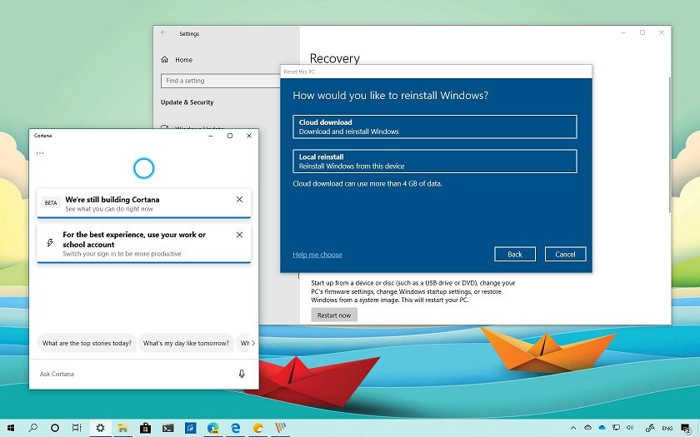
Task: Open Microsoft Store from the taskbar
Action: click(x=145, y=428)
